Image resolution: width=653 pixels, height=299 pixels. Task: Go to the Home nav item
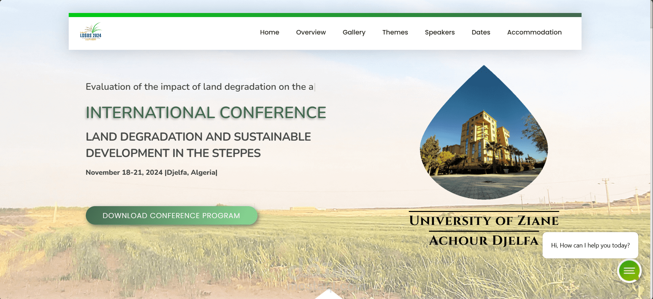pos(269,32)
